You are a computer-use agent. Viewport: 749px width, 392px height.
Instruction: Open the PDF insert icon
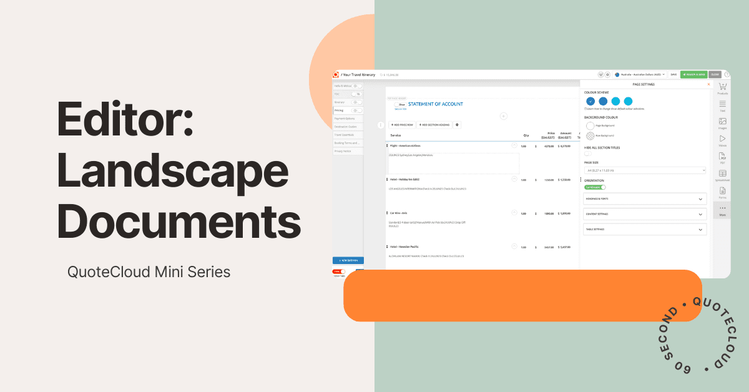(x=722, y=157)
